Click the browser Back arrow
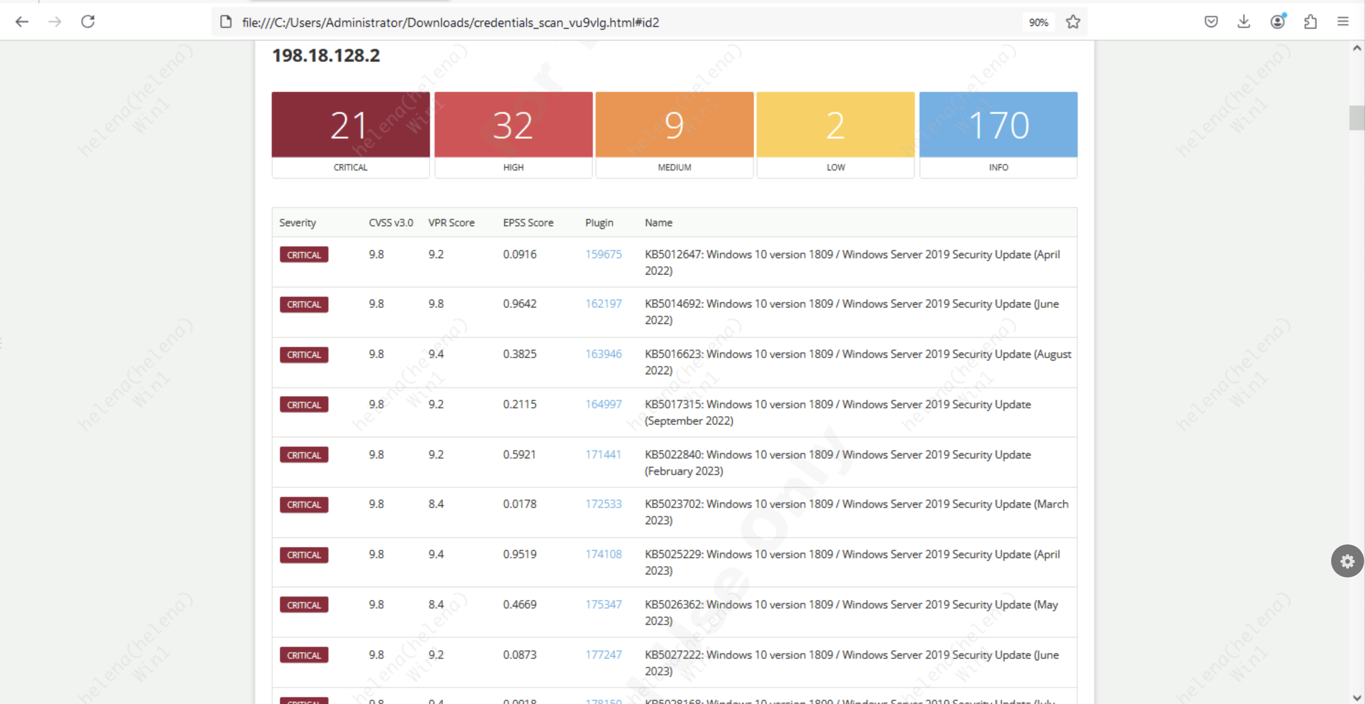Screen dimensions: 1365x704 21,22
